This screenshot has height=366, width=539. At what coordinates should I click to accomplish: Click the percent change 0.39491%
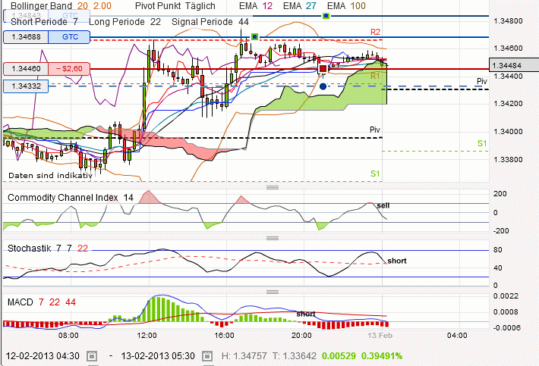coord(382,356)
